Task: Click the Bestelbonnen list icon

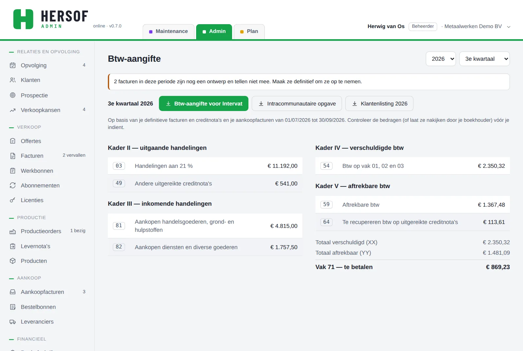Action: tap(13, 307)
